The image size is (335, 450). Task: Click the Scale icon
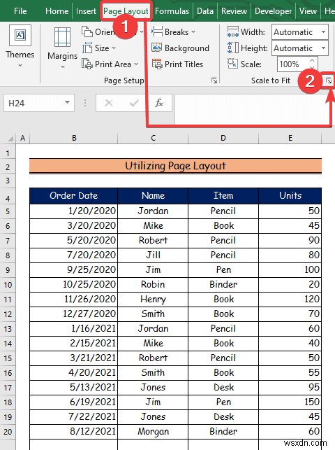[x=232, y=64]
